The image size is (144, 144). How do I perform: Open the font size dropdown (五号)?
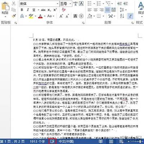70,4
